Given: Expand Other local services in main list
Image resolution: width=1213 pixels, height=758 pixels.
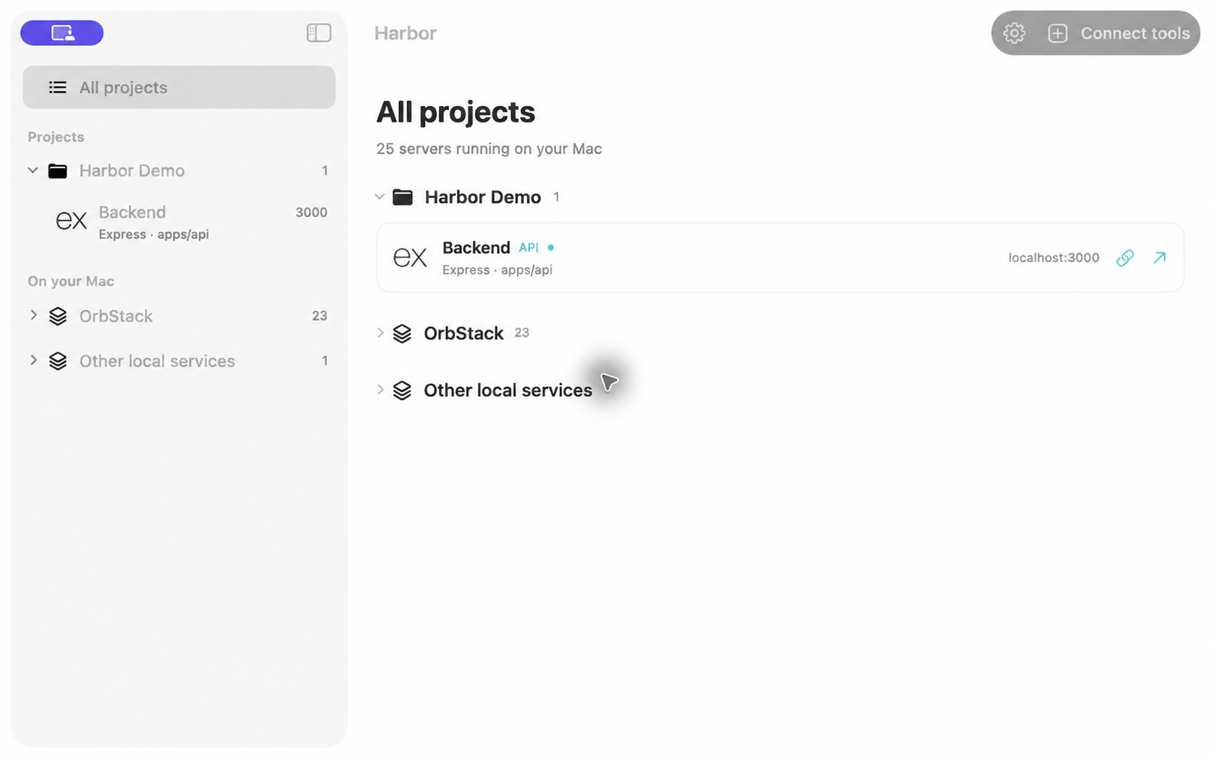Looking at the screenshot, I should [380, 390].
